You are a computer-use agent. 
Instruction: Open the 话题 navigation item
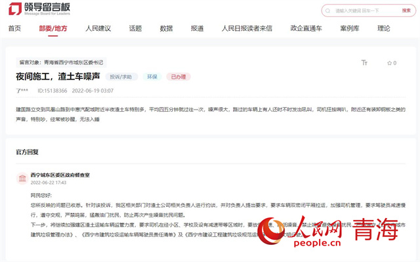pos(135,28)
